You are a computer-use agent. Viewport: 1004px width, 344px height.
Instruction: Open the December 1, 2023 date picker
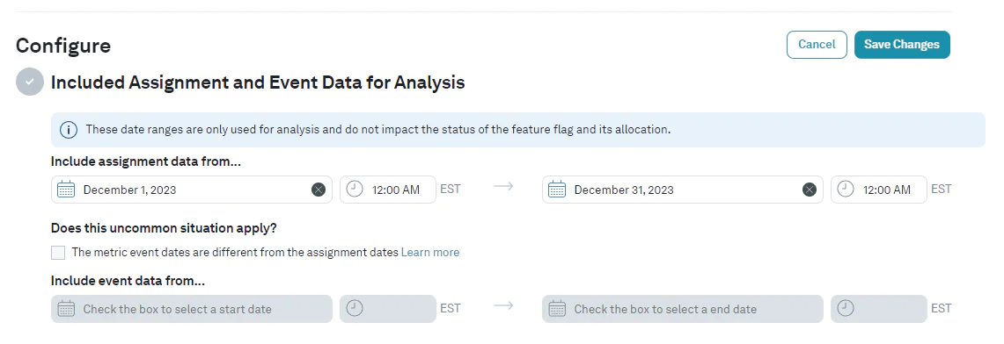[192, 190]
